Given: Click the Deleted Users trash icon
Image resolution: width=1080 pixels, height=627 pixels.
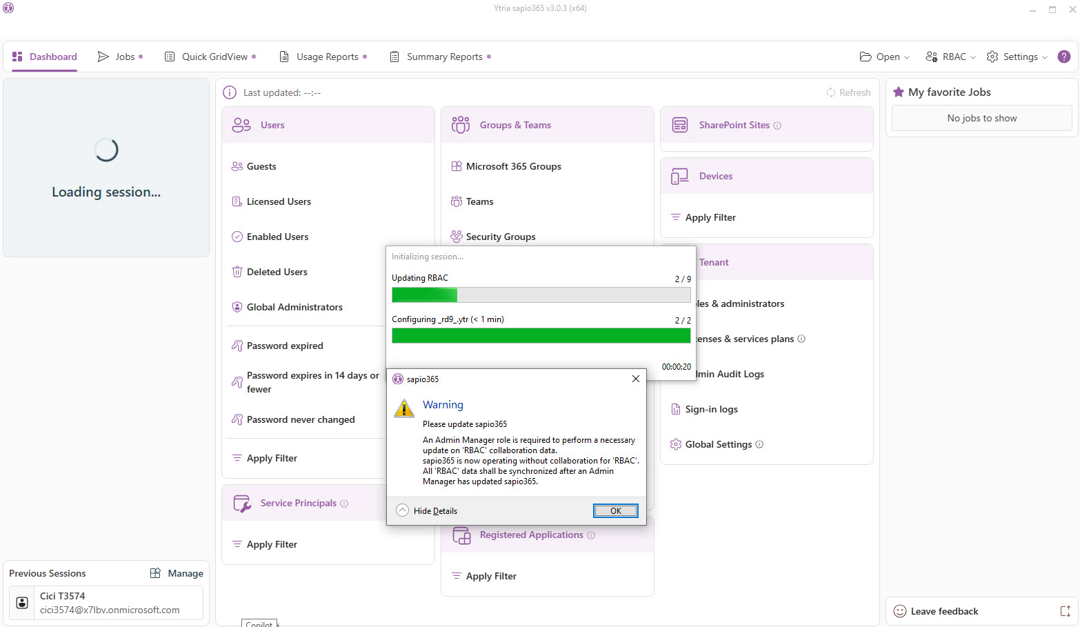Looking at the screenshot, I should (237, 272).
